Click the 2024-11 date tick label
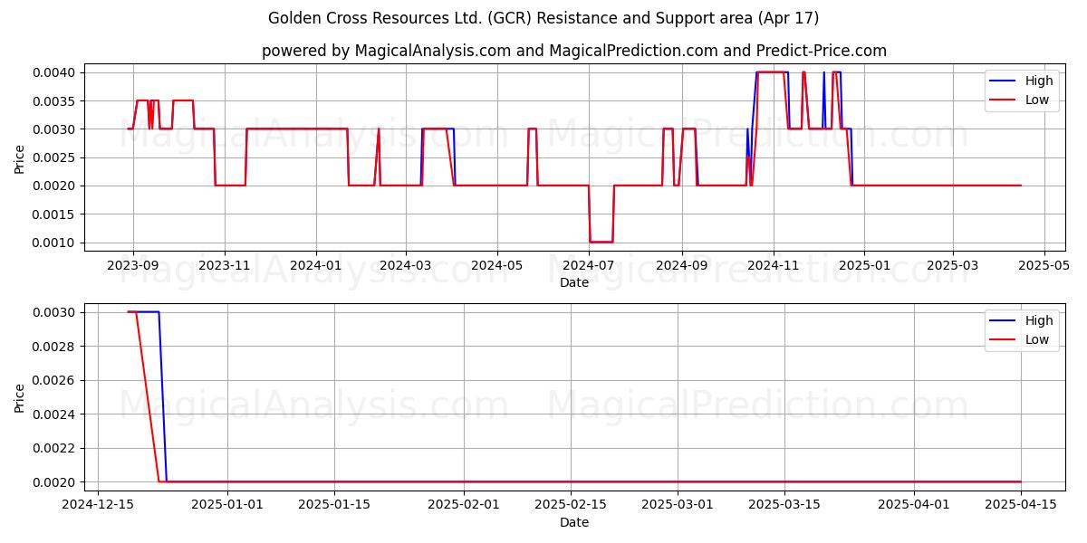 pos(773,267)
